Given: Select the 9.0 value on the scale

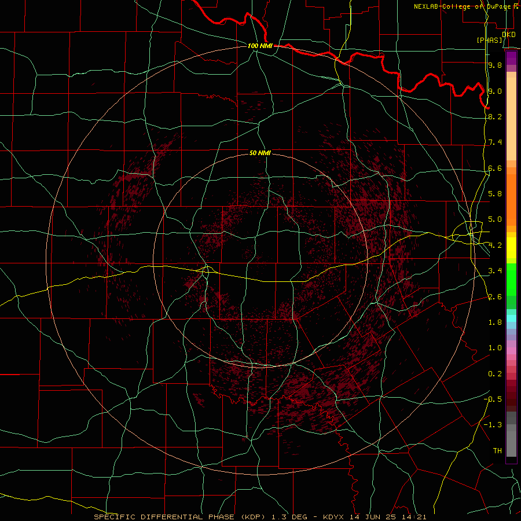Looking at the screenshot, I should 495,91.
